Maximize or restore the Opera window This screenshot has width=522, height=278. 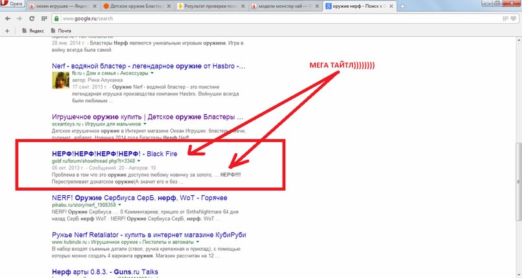[x=497, y=3]
